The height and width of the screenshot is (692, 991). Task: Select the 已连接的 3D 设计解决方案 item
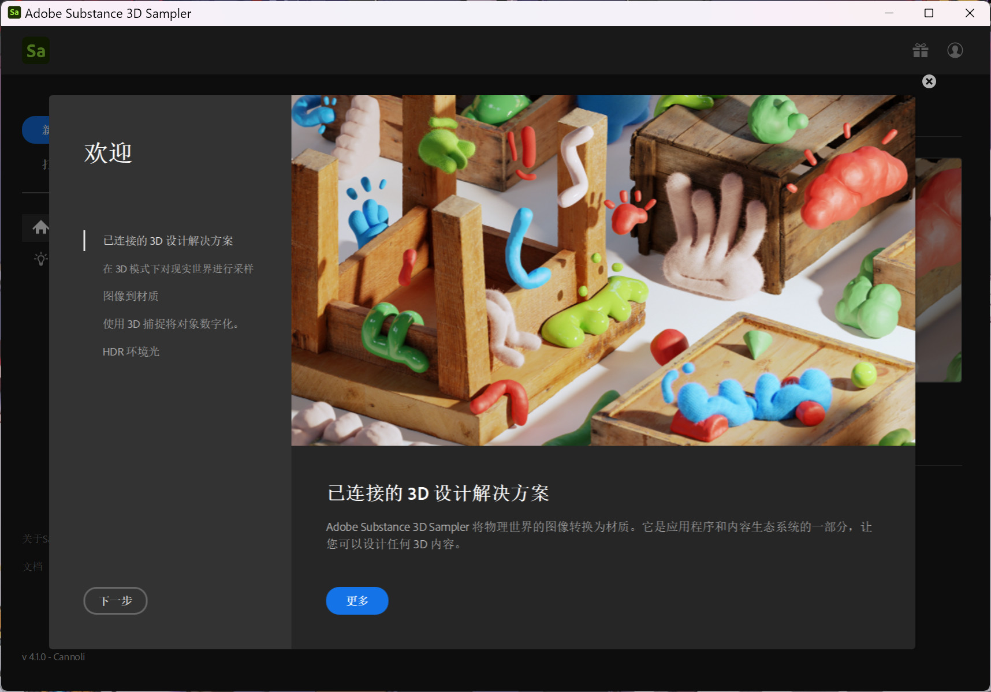tap(168, 241)
